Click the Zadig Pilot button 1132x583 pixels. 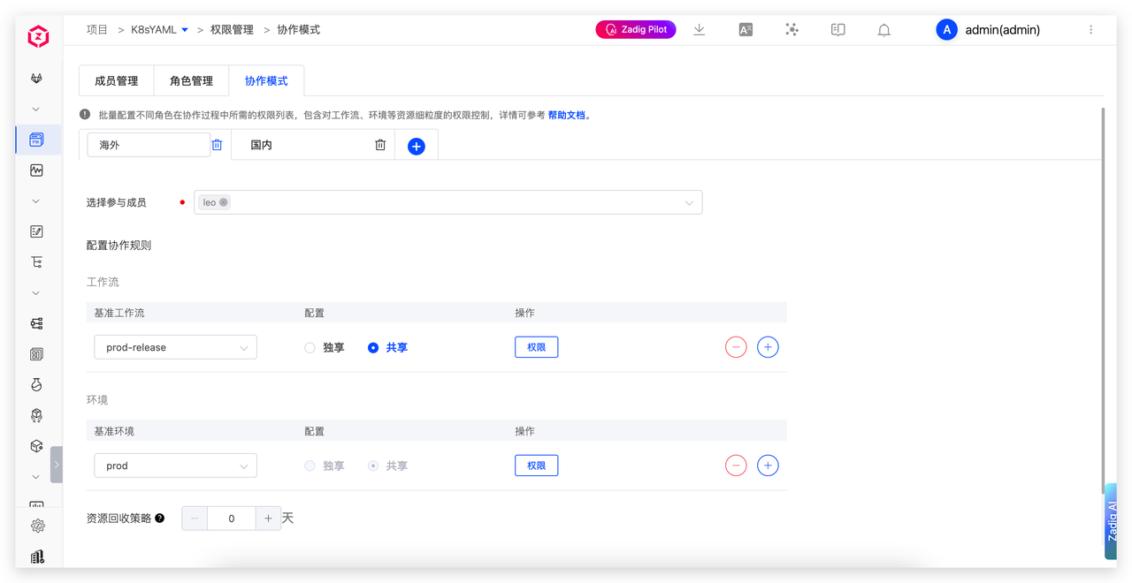(636, 30)
